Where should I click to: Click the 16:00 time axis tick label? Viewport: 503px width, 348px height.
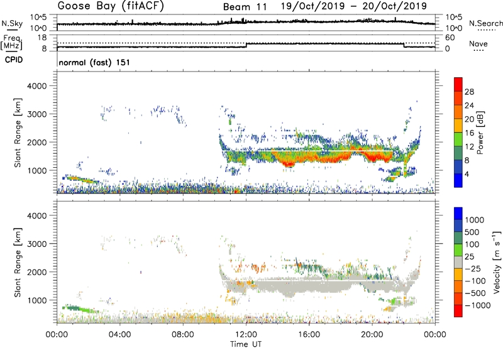pos(309,335)
